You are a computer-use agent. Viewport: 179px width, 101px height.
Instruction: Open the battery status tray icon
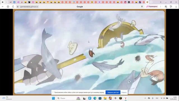[x=167, y=98]
